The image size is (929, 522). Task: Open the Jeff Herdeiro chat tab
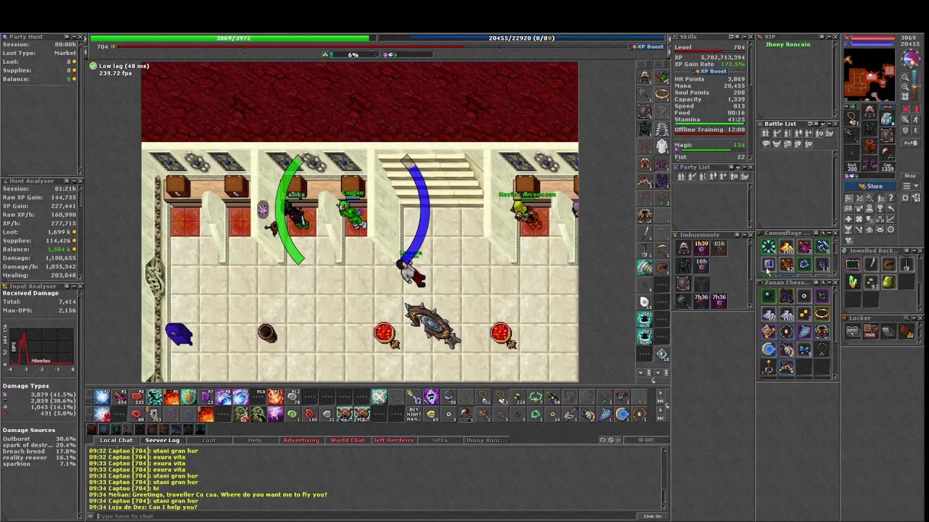pyautogui.click(x=394, y=440)
